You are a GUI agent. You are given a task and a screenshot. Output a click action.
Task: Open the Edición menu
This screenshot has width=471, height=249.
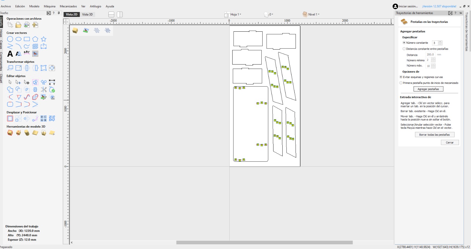coord(20,6)
